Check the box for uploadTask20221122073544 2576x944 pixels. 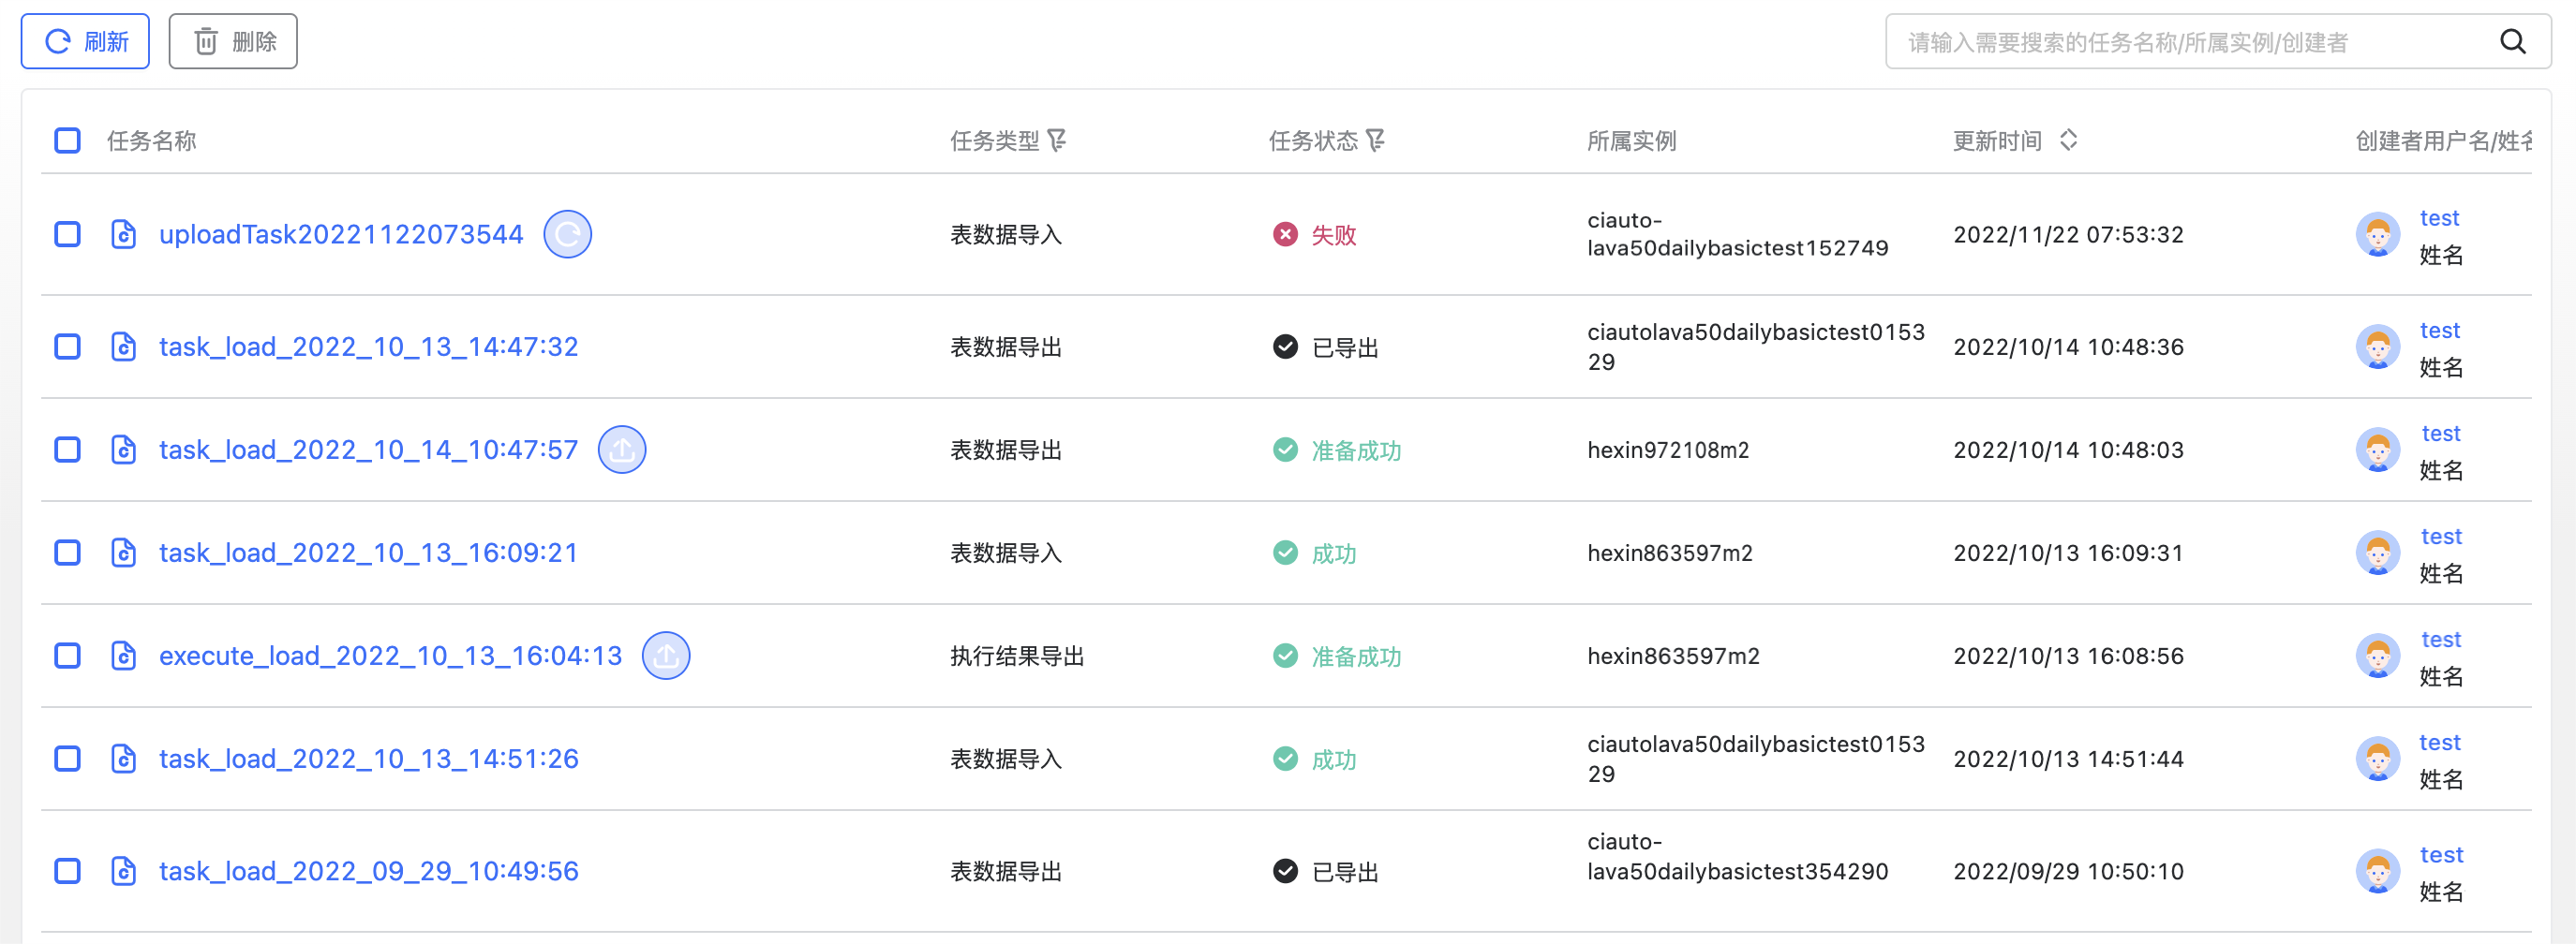tap(67, 235)
